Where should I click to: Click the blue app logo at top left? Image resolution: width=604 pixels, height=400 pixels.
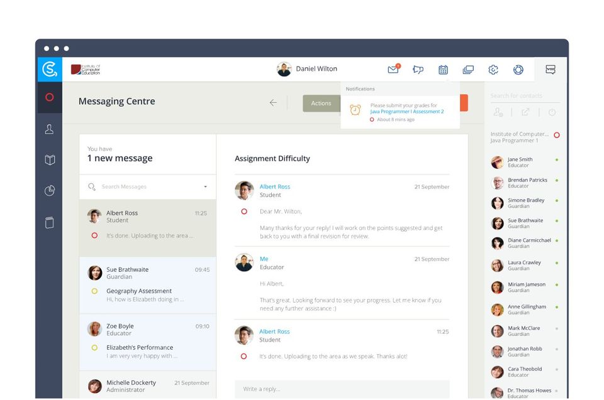tap(50, 70)
